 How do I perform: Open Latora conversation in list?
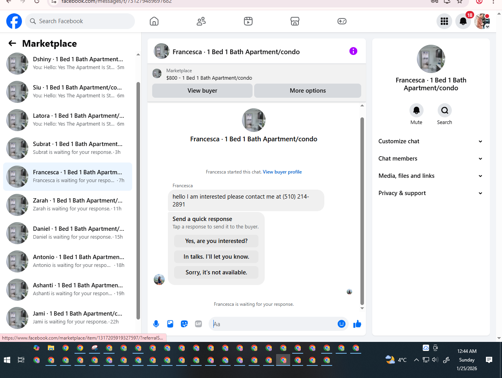coord(67,120)
